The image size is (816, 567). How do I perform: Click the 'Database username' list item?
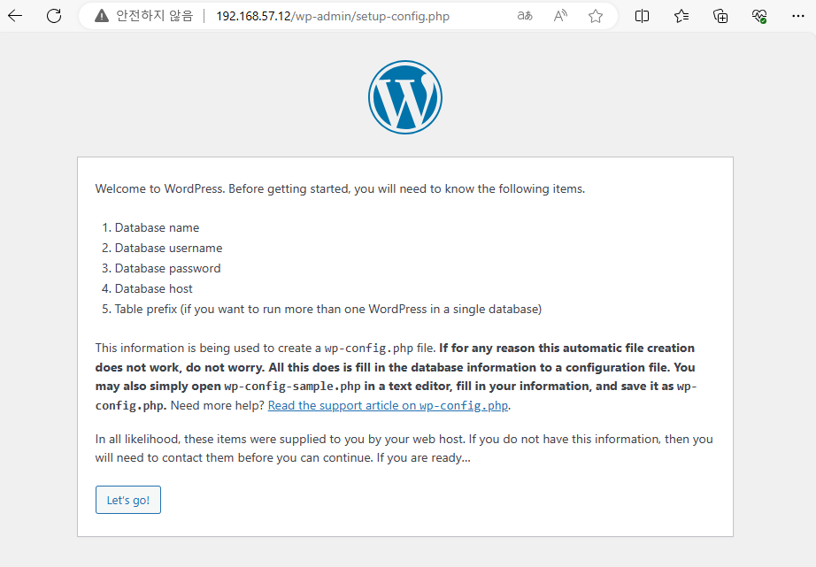pos(168,249)
